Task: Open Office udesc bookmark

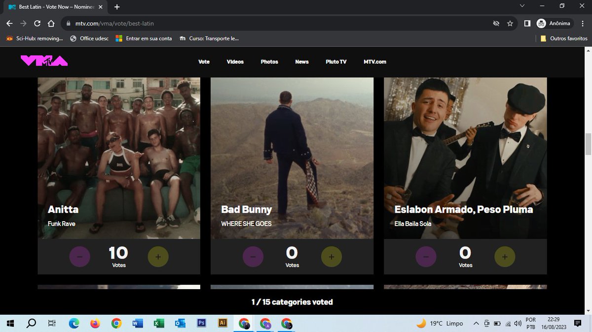Action: coord(89,38)
